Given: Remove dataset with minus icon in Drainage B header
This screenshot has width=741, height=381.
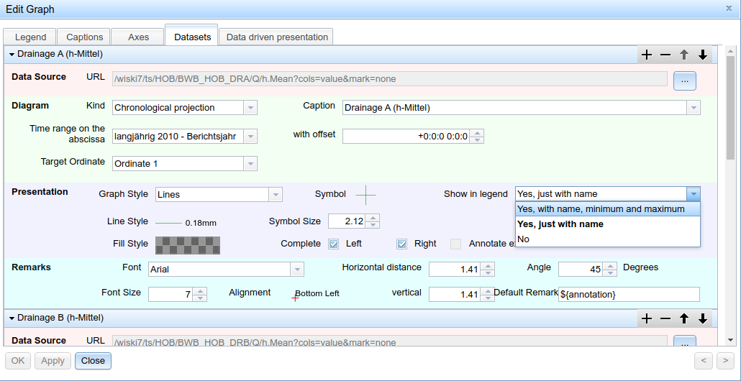Looking at the screenshot, I should pos(665,318).
